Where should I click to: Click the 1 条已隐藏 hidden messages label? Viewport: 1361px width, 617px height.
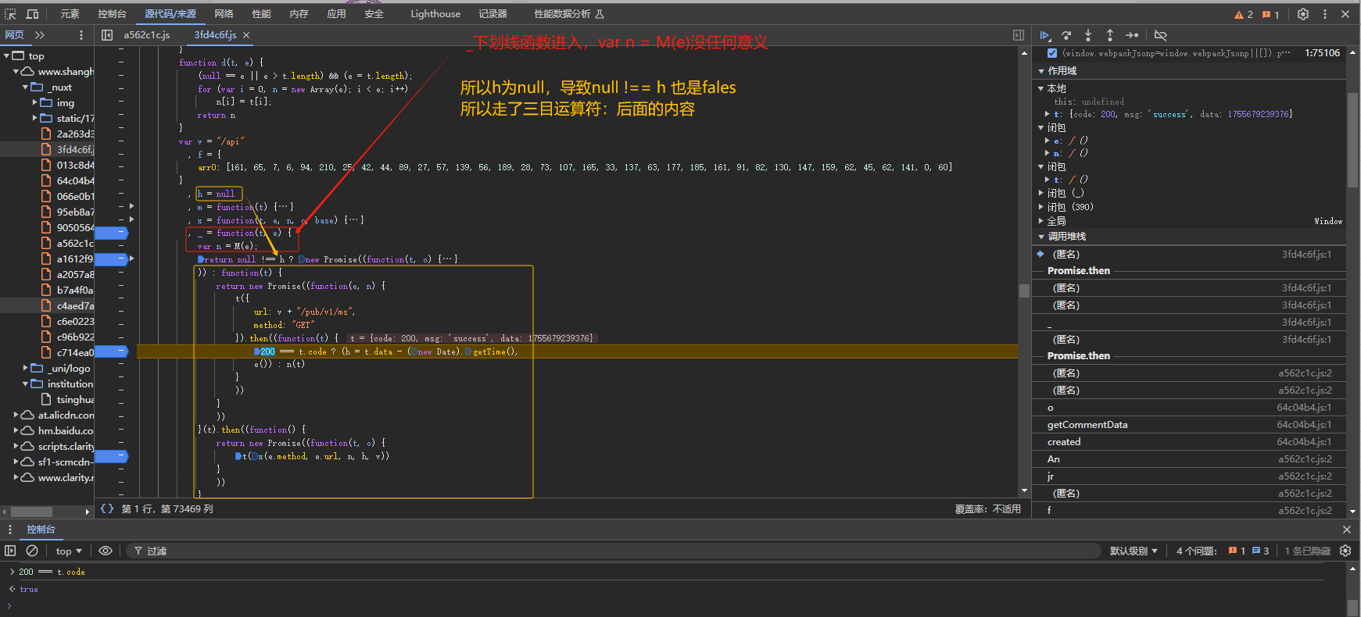tap(1308, 551)
